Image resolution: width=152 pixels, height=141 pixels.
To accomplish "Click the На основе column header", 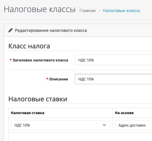I will click(124, 113).
